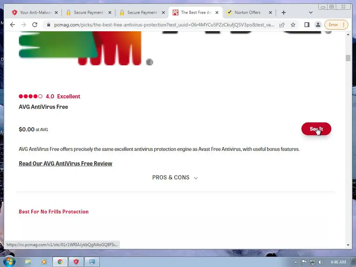Open the Error update menu button
356x267 pixels.
[x=336, y=25]
